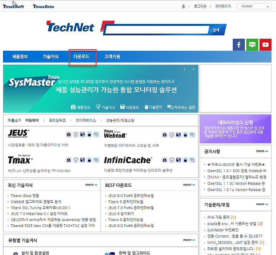The width and height of the screenshot is (276, 255).
Task: Click more link in 기술문의/포럼
Action: 262,204
